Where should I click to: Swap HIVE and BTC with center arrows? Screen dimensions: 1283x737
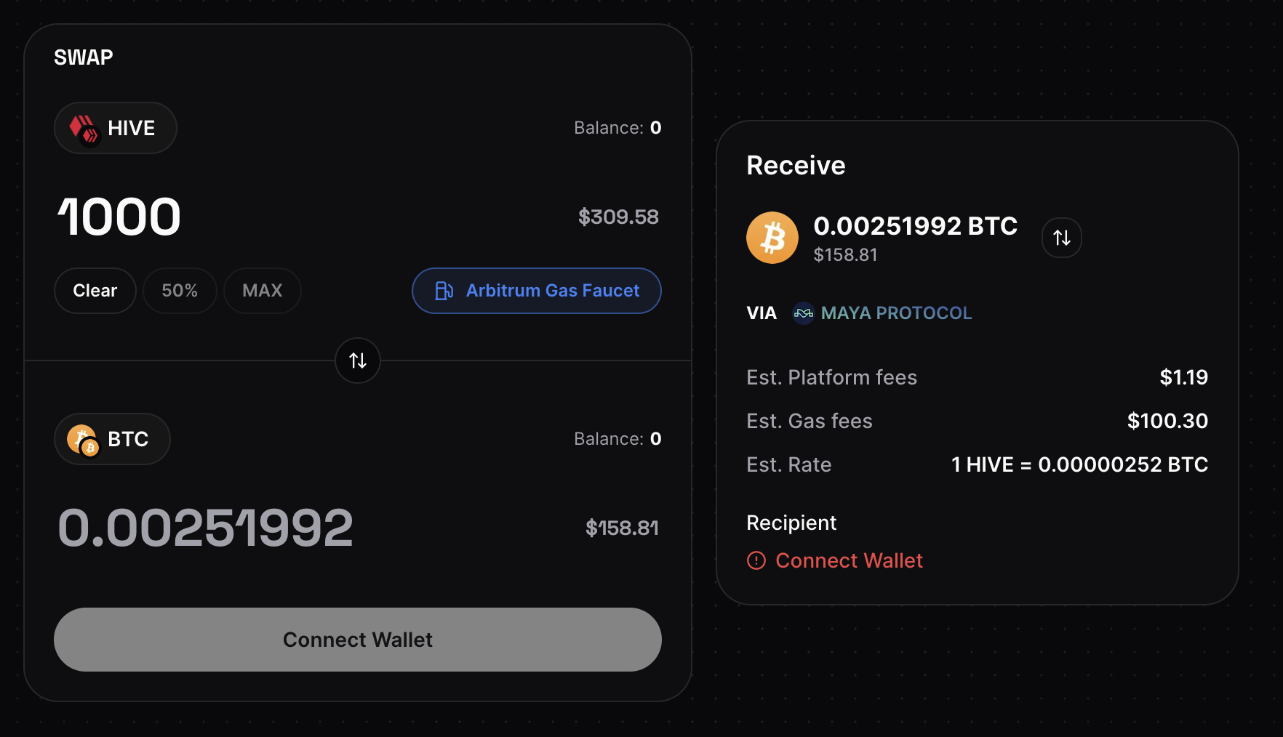pos(358,361)
